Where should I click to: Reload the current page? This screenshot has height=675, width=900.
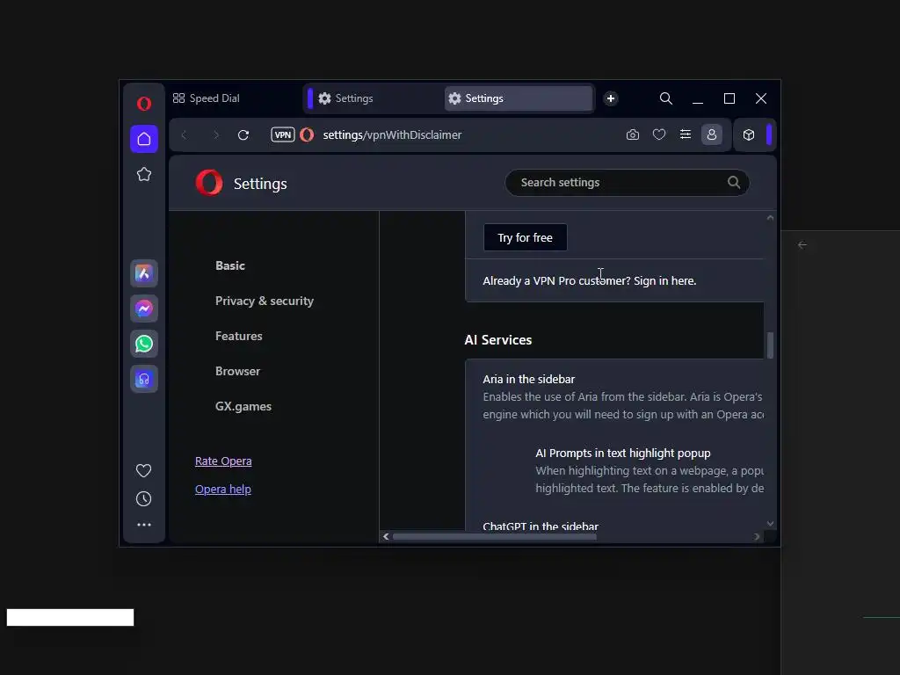243,134
